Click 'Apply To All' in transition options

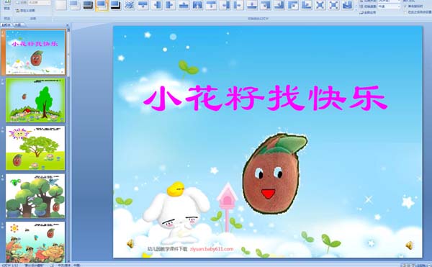click(367, 12)
